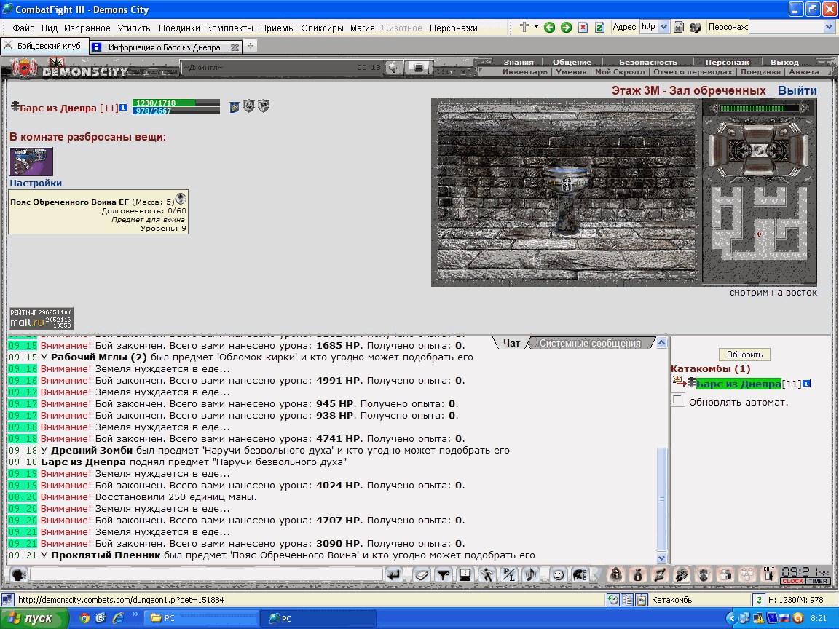Click the masks icon before Персонаж field

tap(695, 27)
